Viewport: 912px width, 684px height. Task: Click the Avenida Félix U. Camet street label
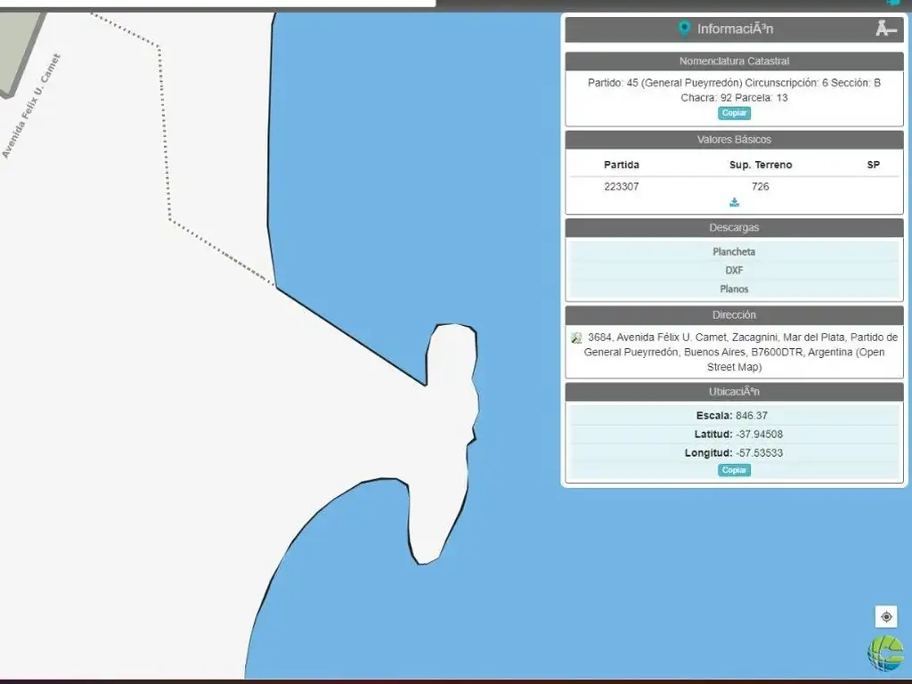pyautogui.click(x=30, y=107)
